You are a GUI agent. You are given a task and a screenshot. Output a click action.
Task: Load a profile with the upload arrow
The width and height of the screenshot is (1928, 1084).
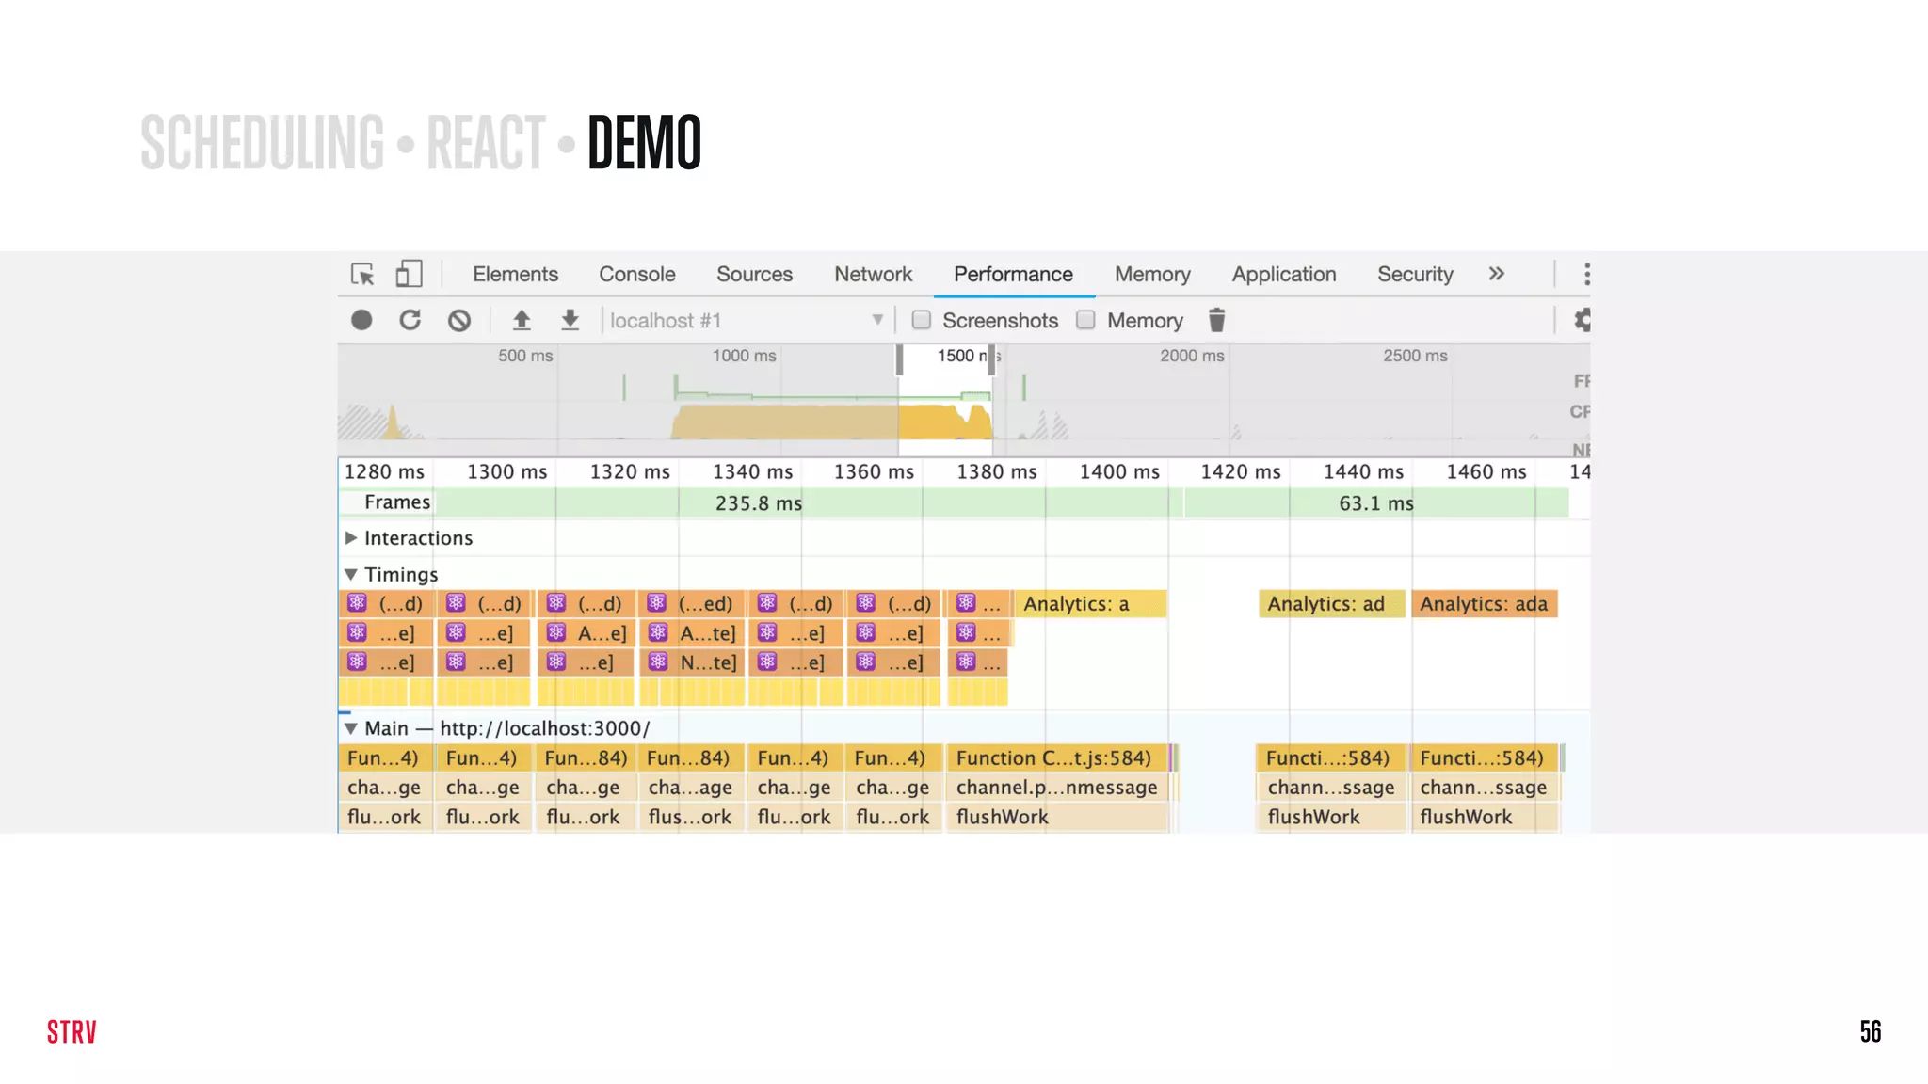click(522, 320)
